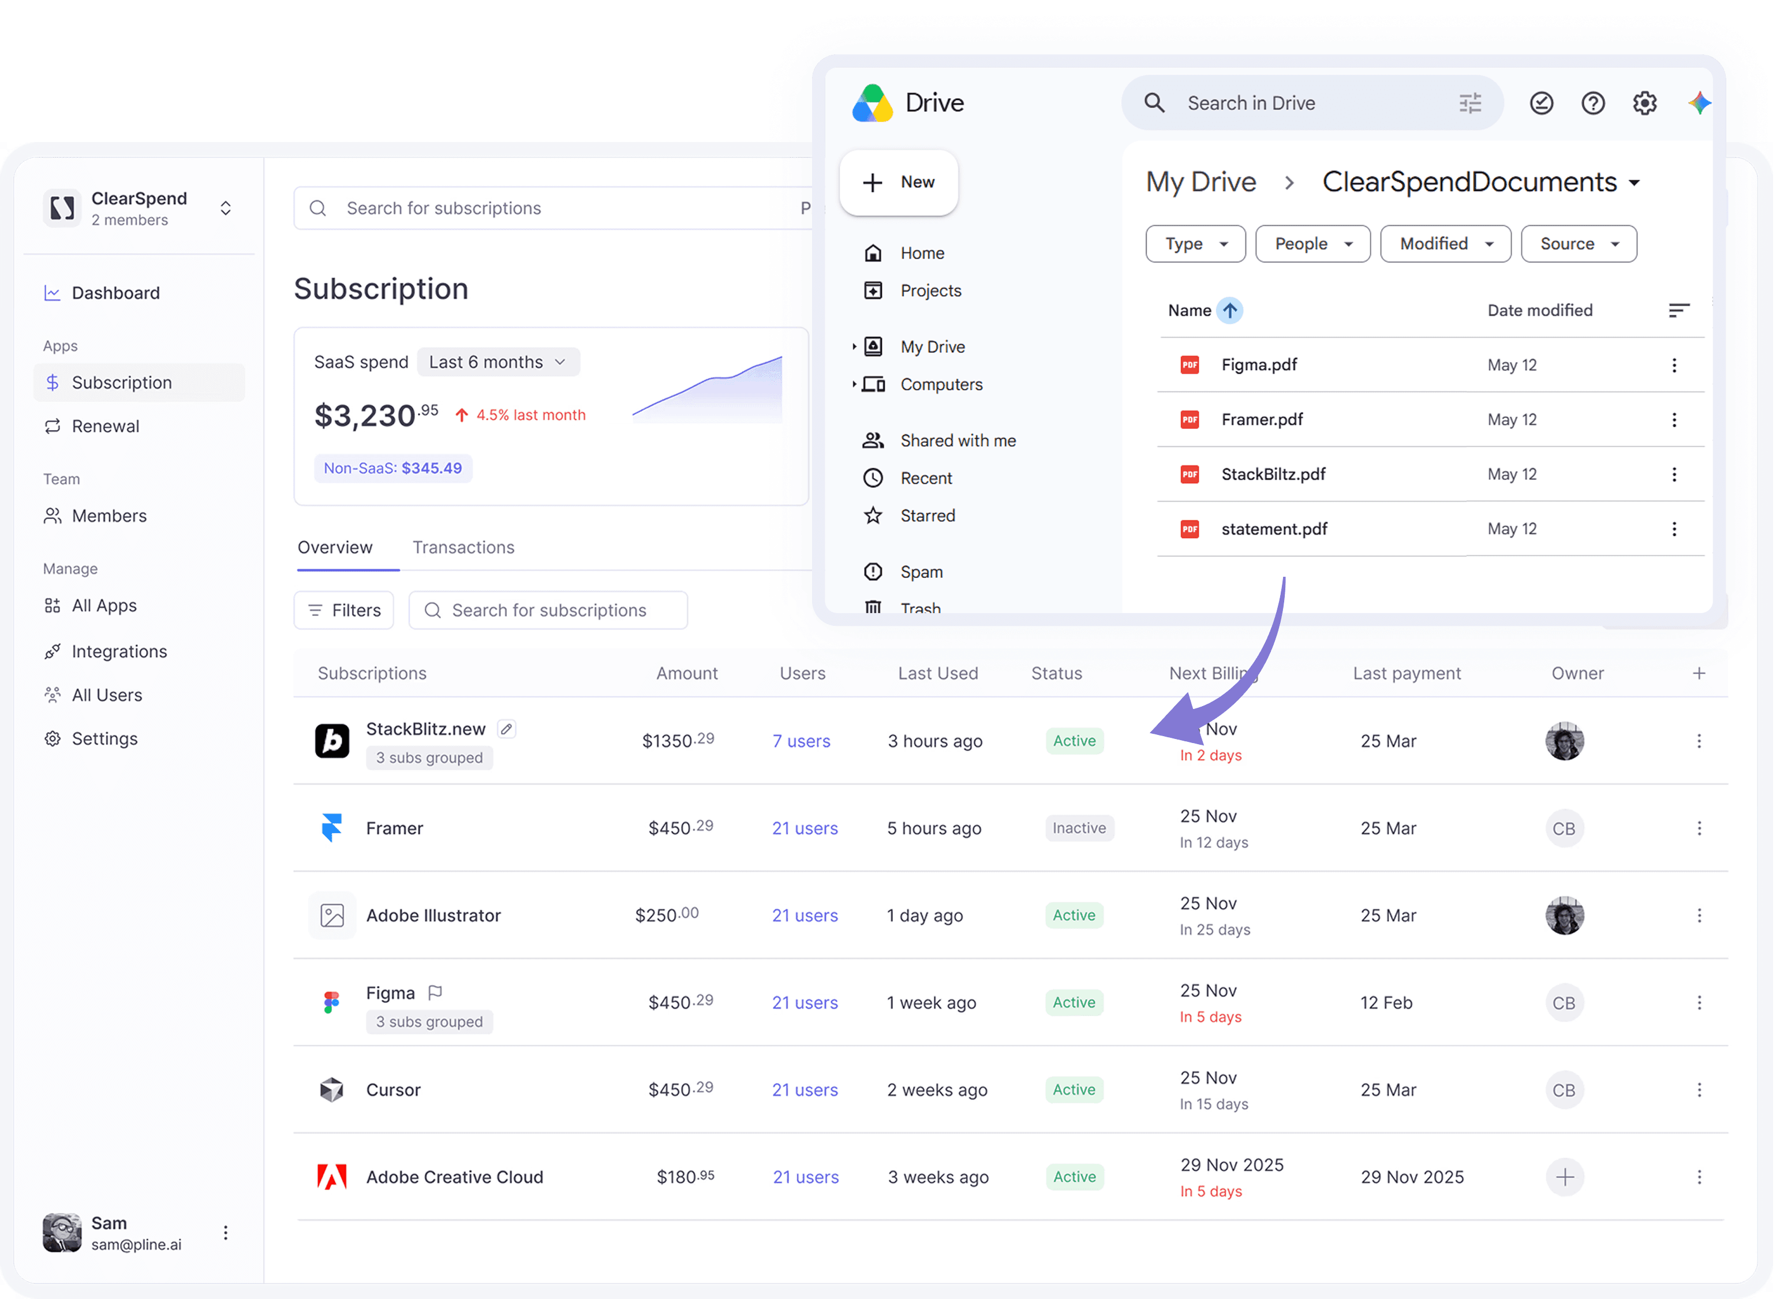Open the Type filter dropdown in Drive
Image resolution: width=1784 pixels, height=1299 pixels.
tap(1196, 244)
